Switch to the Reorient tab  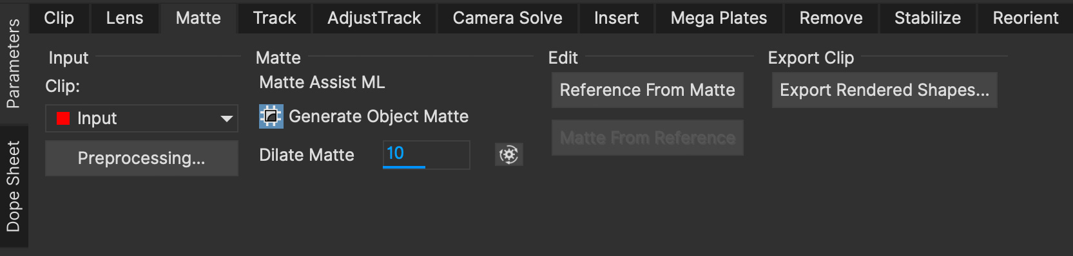[x=1026, y=18]
